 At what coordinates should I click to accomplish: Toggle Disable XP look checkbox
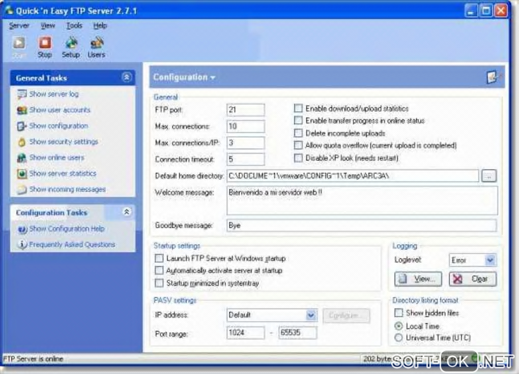pyautogui.click(x=298, y=158)
